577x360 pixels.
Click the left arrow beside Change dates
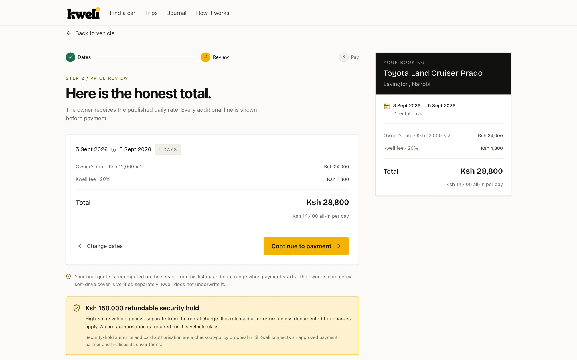click(x=80, y=246)
